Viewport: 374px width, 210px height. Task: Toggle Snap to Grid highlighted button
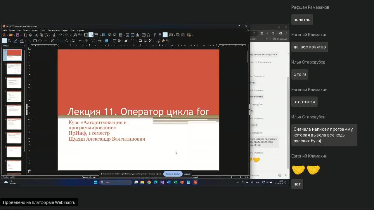(91, 35)
